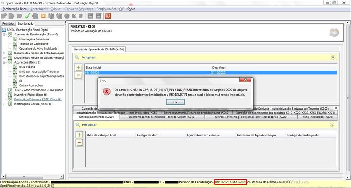The width and height of the screenshot is (351, 188).
Task: Close the Erro dialog with red X
Action: [x=245, y=80]
